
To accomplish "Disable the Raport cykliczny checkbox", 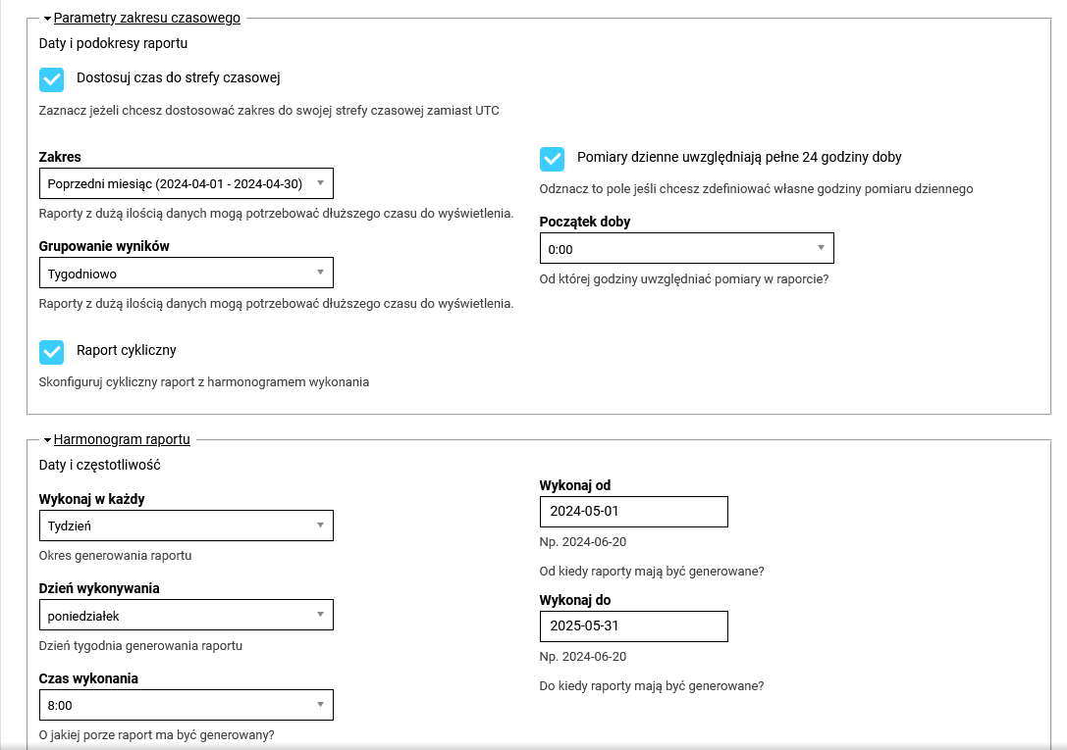I will (x=52, y=352).
